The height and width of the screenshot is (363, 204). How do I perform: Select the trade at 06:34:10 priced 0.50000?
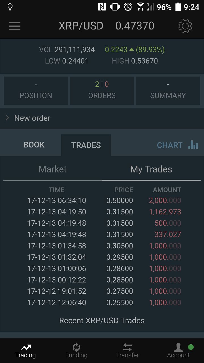coord(104,201)
